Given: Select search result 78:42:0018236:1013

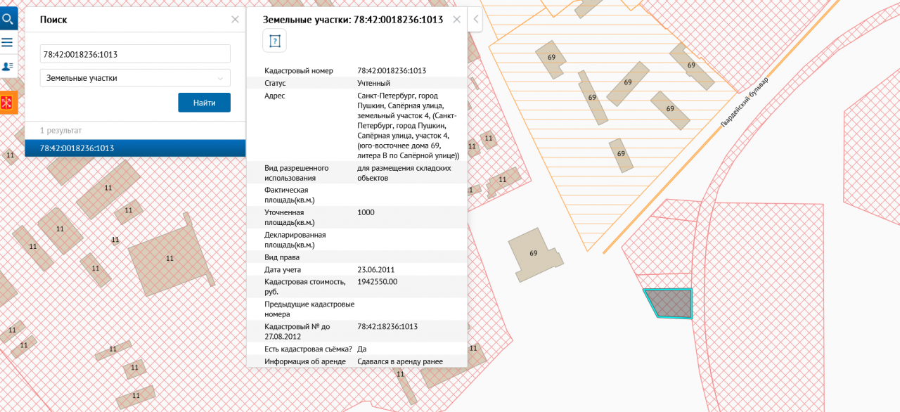Looking at the screenshot, I should pos(135,148).
